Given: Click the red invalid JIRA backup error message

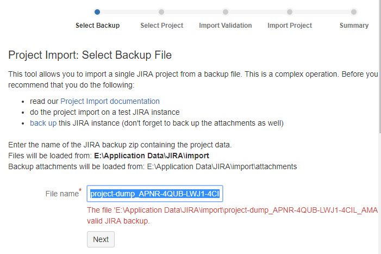Looking at the screenshot, I should (x=232, y=215).
